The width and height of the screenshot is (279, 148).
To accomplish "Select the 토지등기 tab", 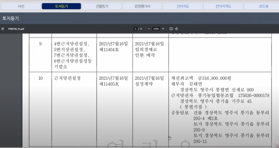I will point(61,6).
